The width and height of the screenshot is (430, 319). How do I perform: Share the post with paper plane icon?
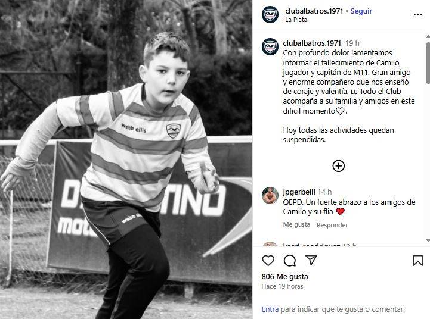tap(311, 260)
